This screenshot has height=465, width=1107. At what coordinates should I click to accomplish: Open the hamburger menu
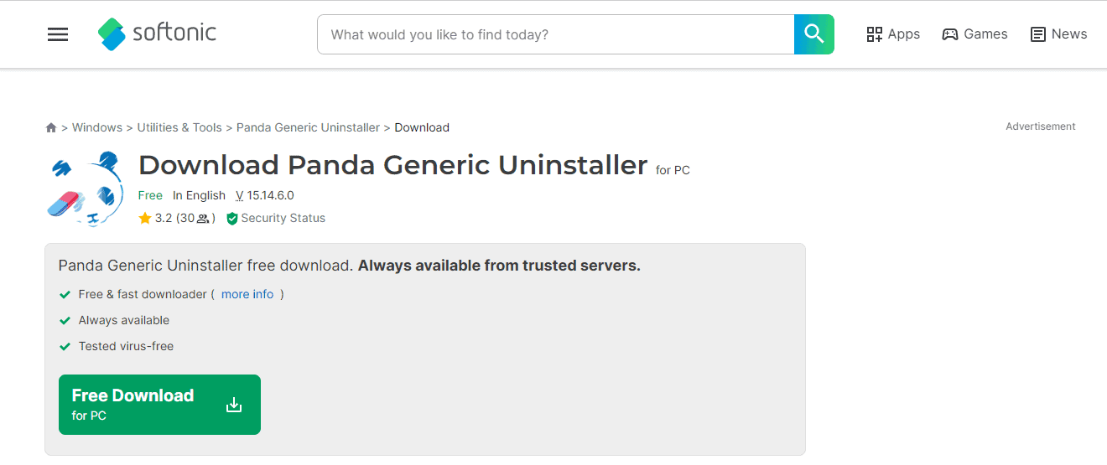tap(58, 34)
